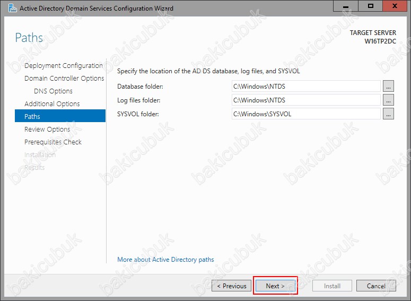The height and width of the screenshot is (301, 411).
Task: Open Deployment Configuration step
Action: coord(64,66)
